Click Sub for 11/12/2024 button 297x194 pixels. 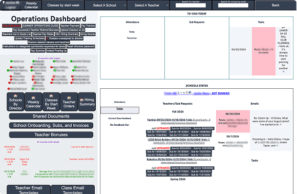[x=201, y=155]
